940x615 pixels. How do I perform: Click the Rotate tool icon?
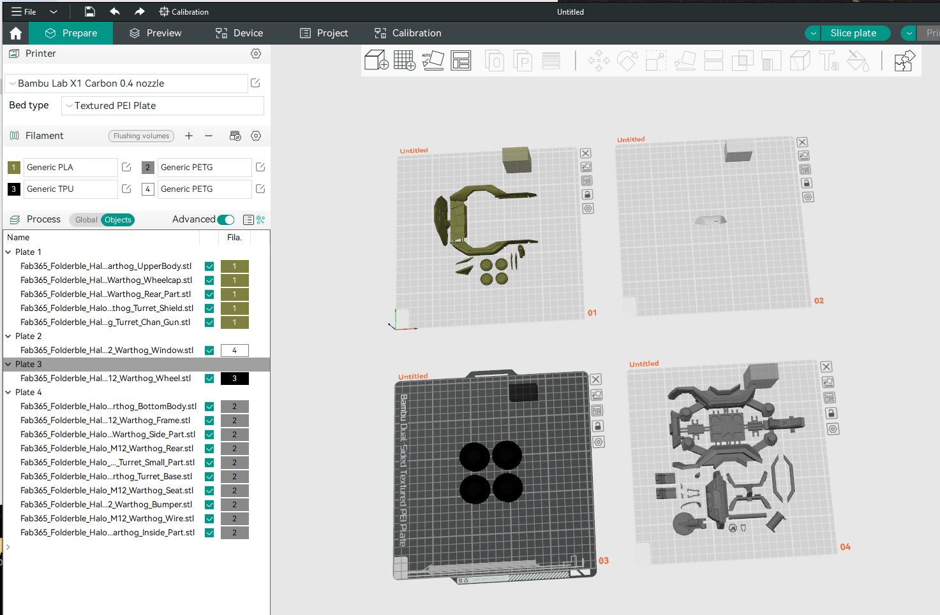627,61
